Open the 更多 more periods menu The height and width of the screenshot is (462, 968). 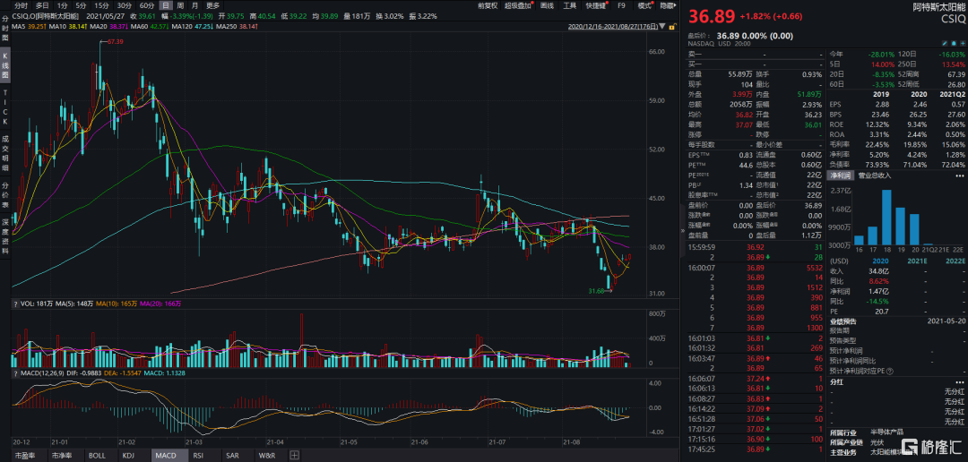(213, 5)
